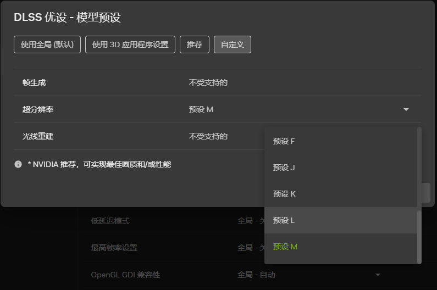Choose the green 预设 M option
The width and height of the screenshot is (437, 290).
[x=285, y=247]
